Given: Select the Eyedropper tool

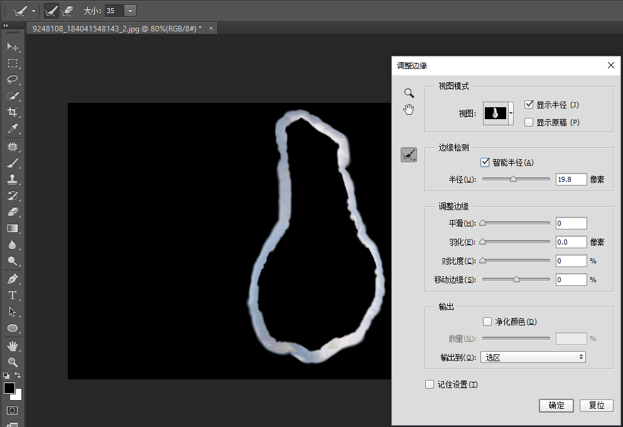Looking at the screenshot, I should point(13,129).
